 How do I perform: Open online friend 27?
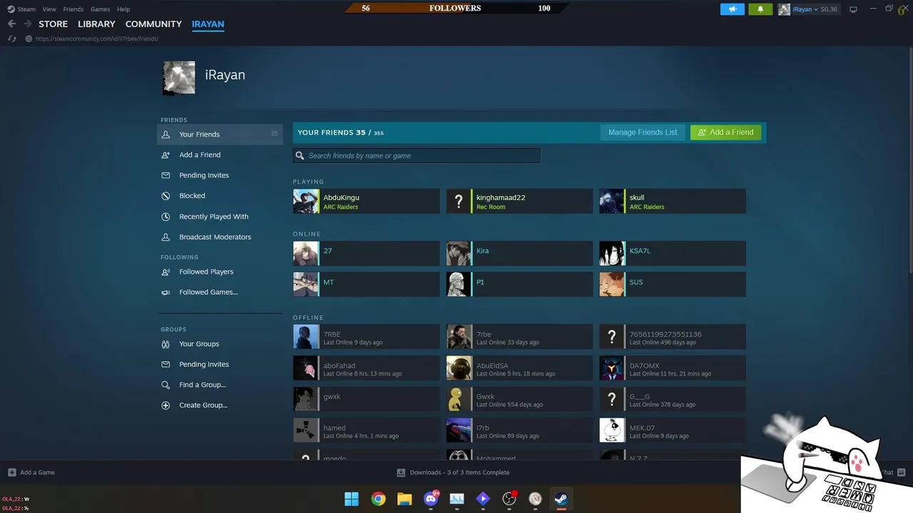pyautogui.click(x=366, y=253)
